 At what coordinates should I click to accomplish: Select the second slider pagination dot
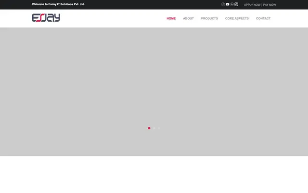pyautogui.click(x=154, y=128)
